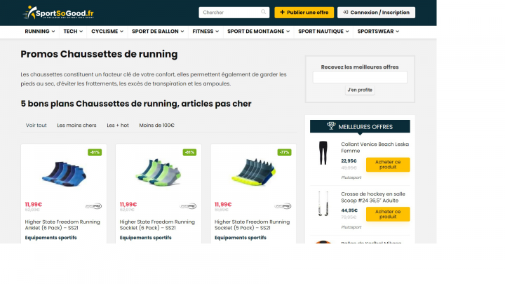The image size is (505, 284).
Task: Expand the SPORTSWEAR menu
Action: pos(378,32)
